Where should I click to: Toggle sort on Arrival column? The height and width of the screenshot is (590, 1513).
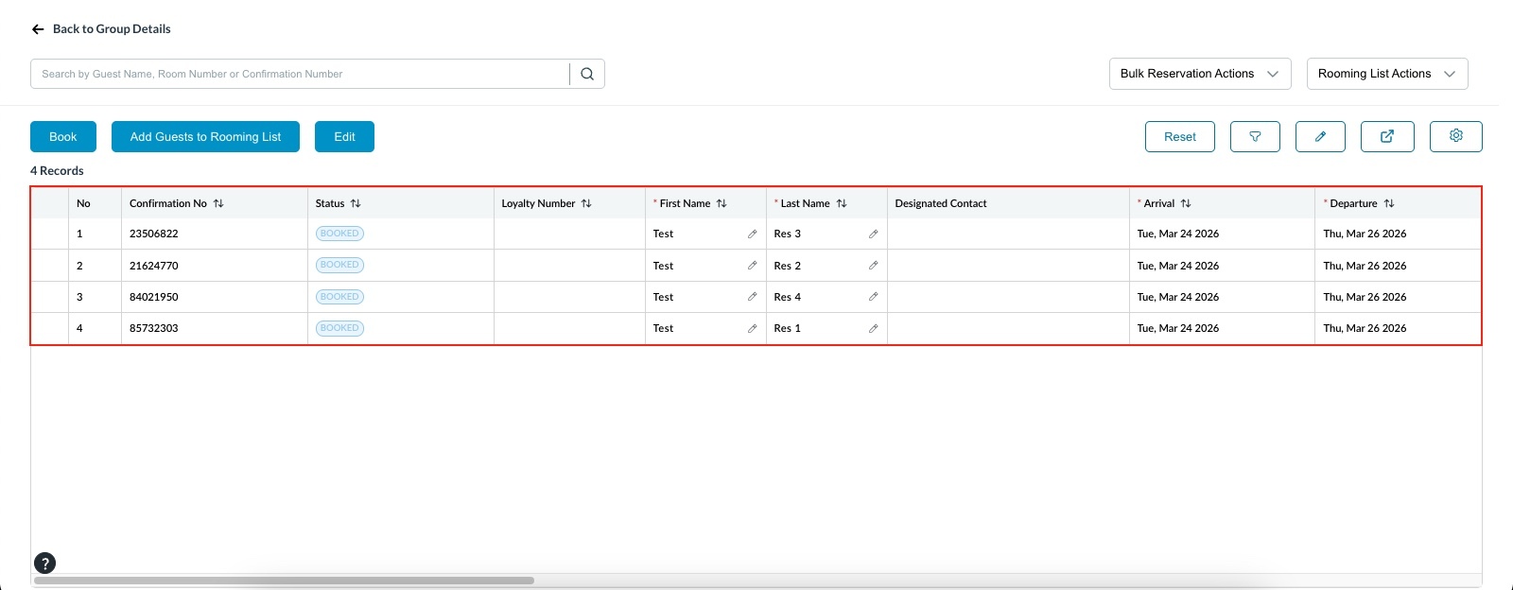(x=1186, y=203)
